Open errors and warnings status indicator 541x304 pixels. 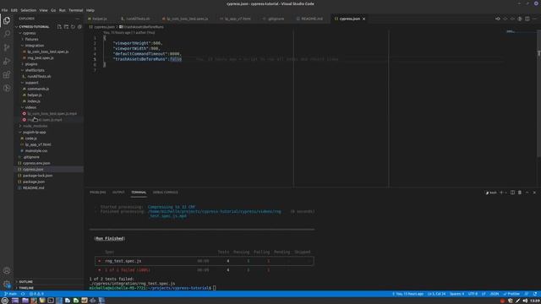pyautogui.click(x=36, y=294)
